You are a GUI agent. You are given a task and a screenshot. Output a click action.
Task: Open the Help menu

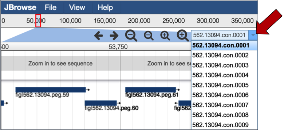(x=105, y=7)
